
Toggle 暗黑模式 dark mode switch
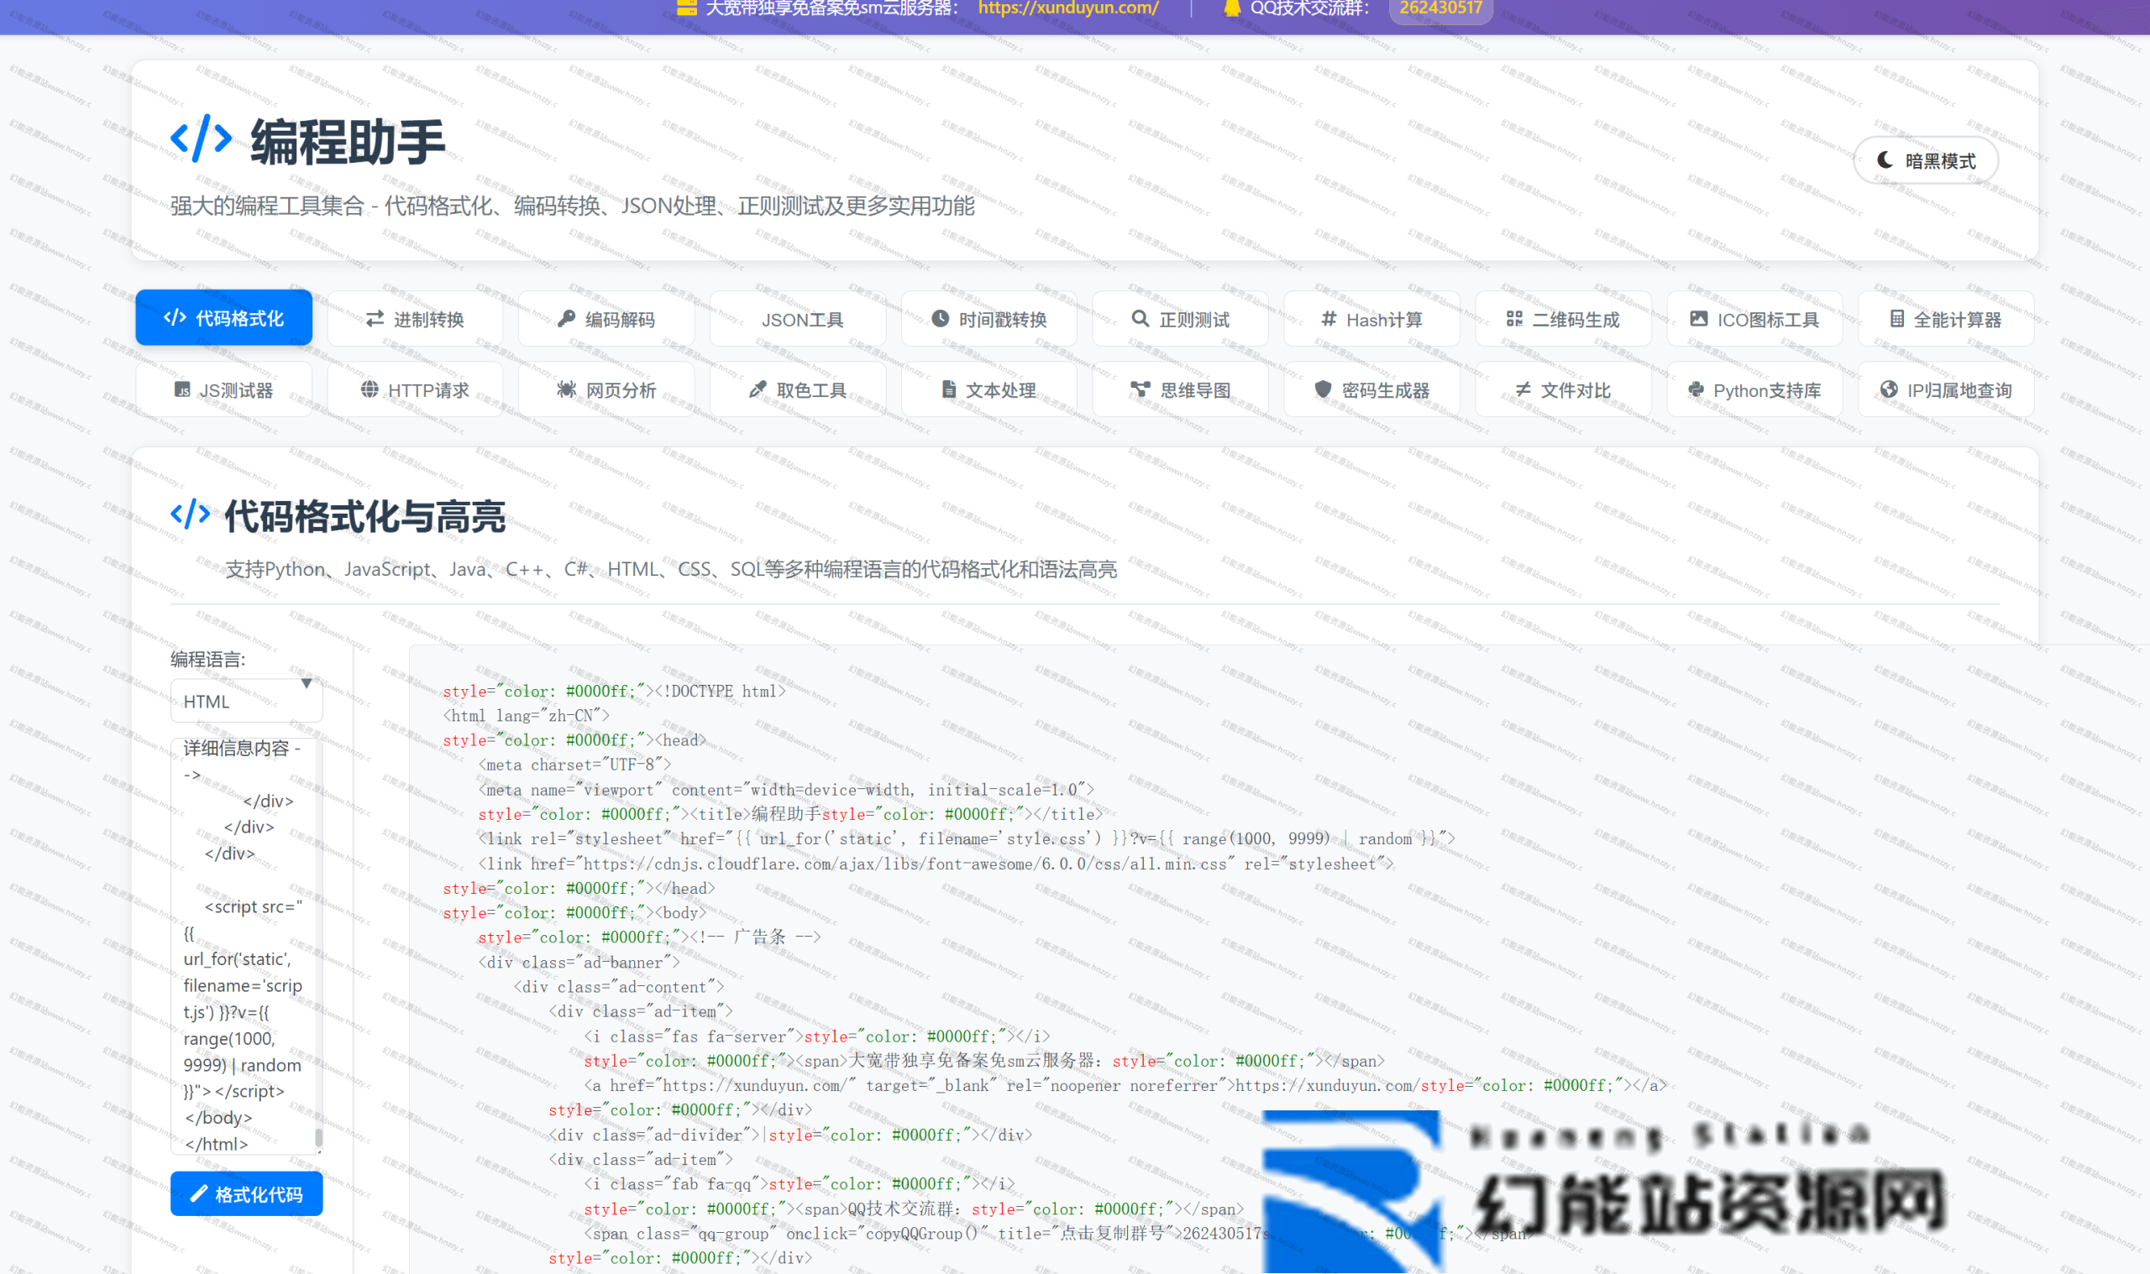[1925, 160]
